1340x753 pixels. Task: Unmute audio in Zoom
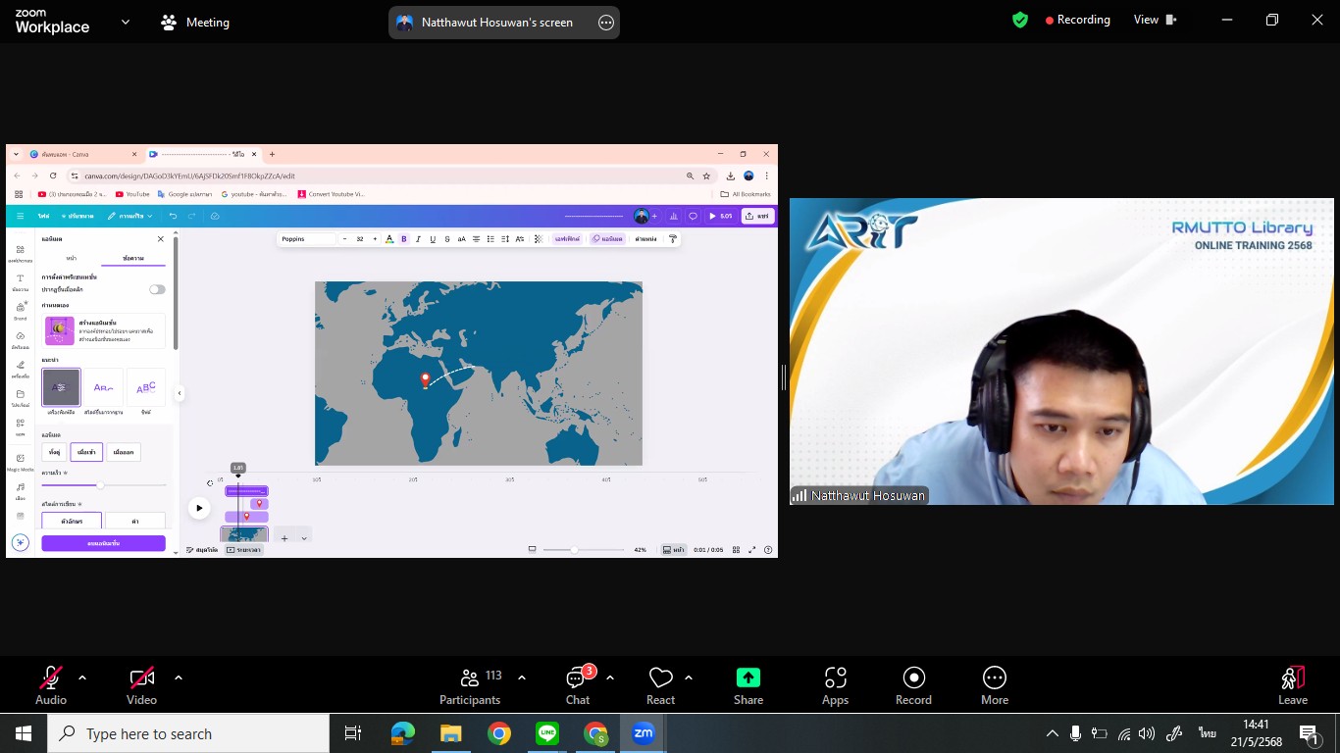click(51, 684)
